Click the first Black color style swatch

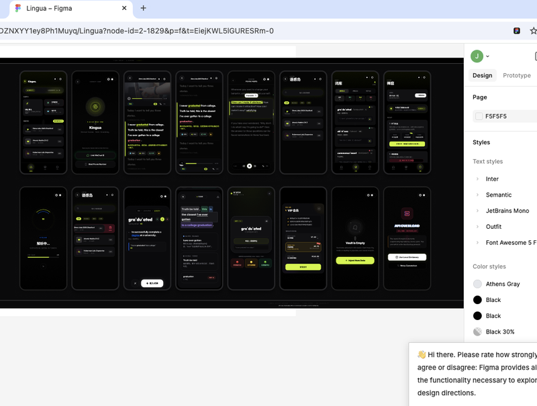(x=477, y=300)
